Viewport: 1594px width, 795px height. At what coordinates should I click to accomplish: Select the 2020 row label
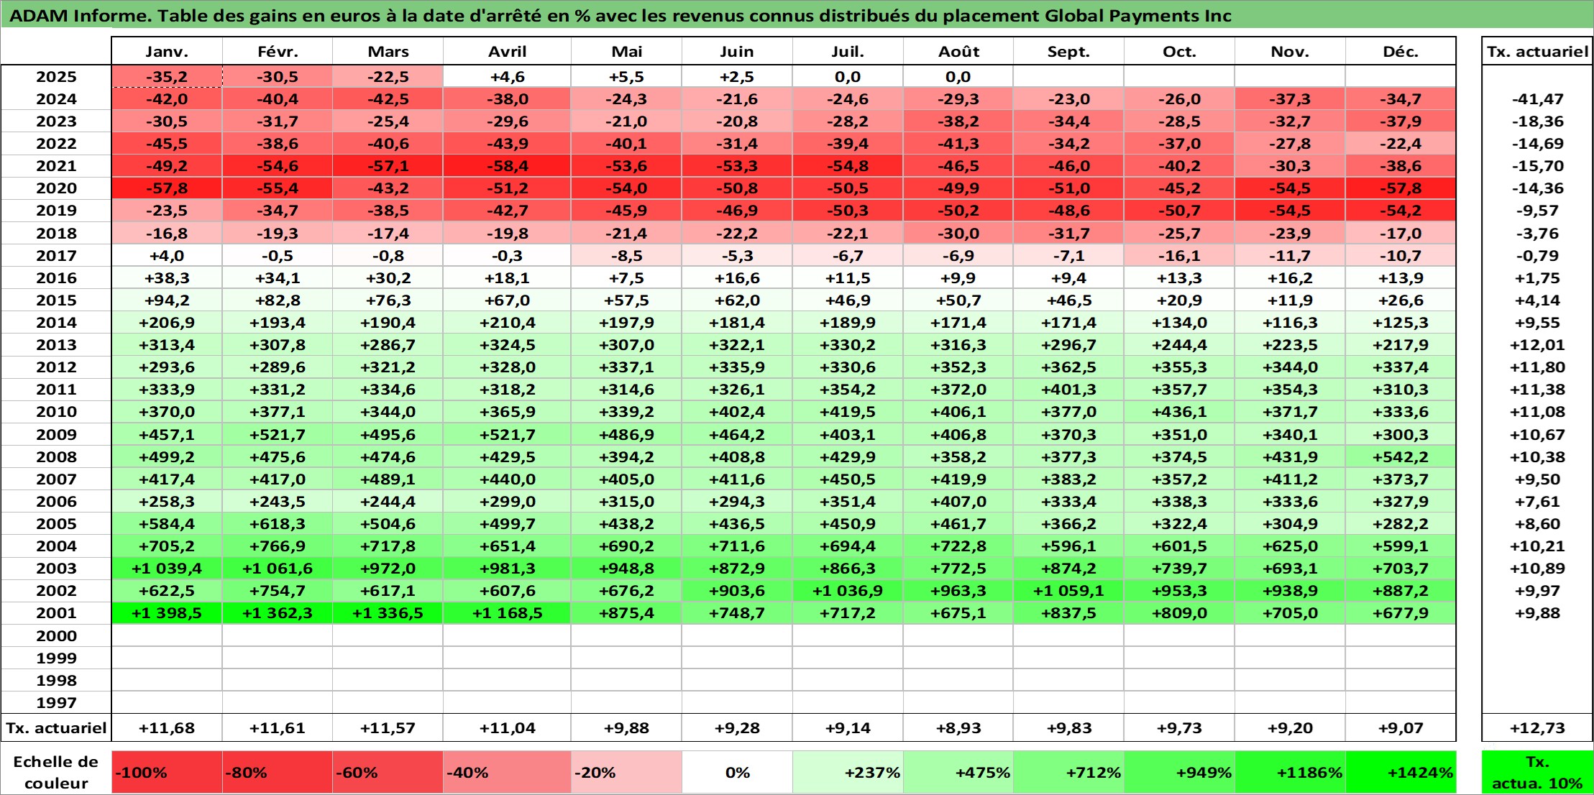pyautogui.click(x=56, y=188)
